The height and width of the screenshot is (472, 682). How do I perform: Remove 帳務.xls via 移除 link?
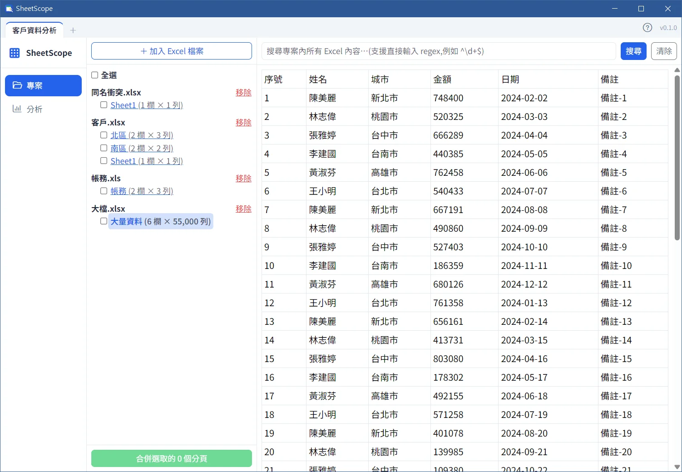[x=243, y=178]
